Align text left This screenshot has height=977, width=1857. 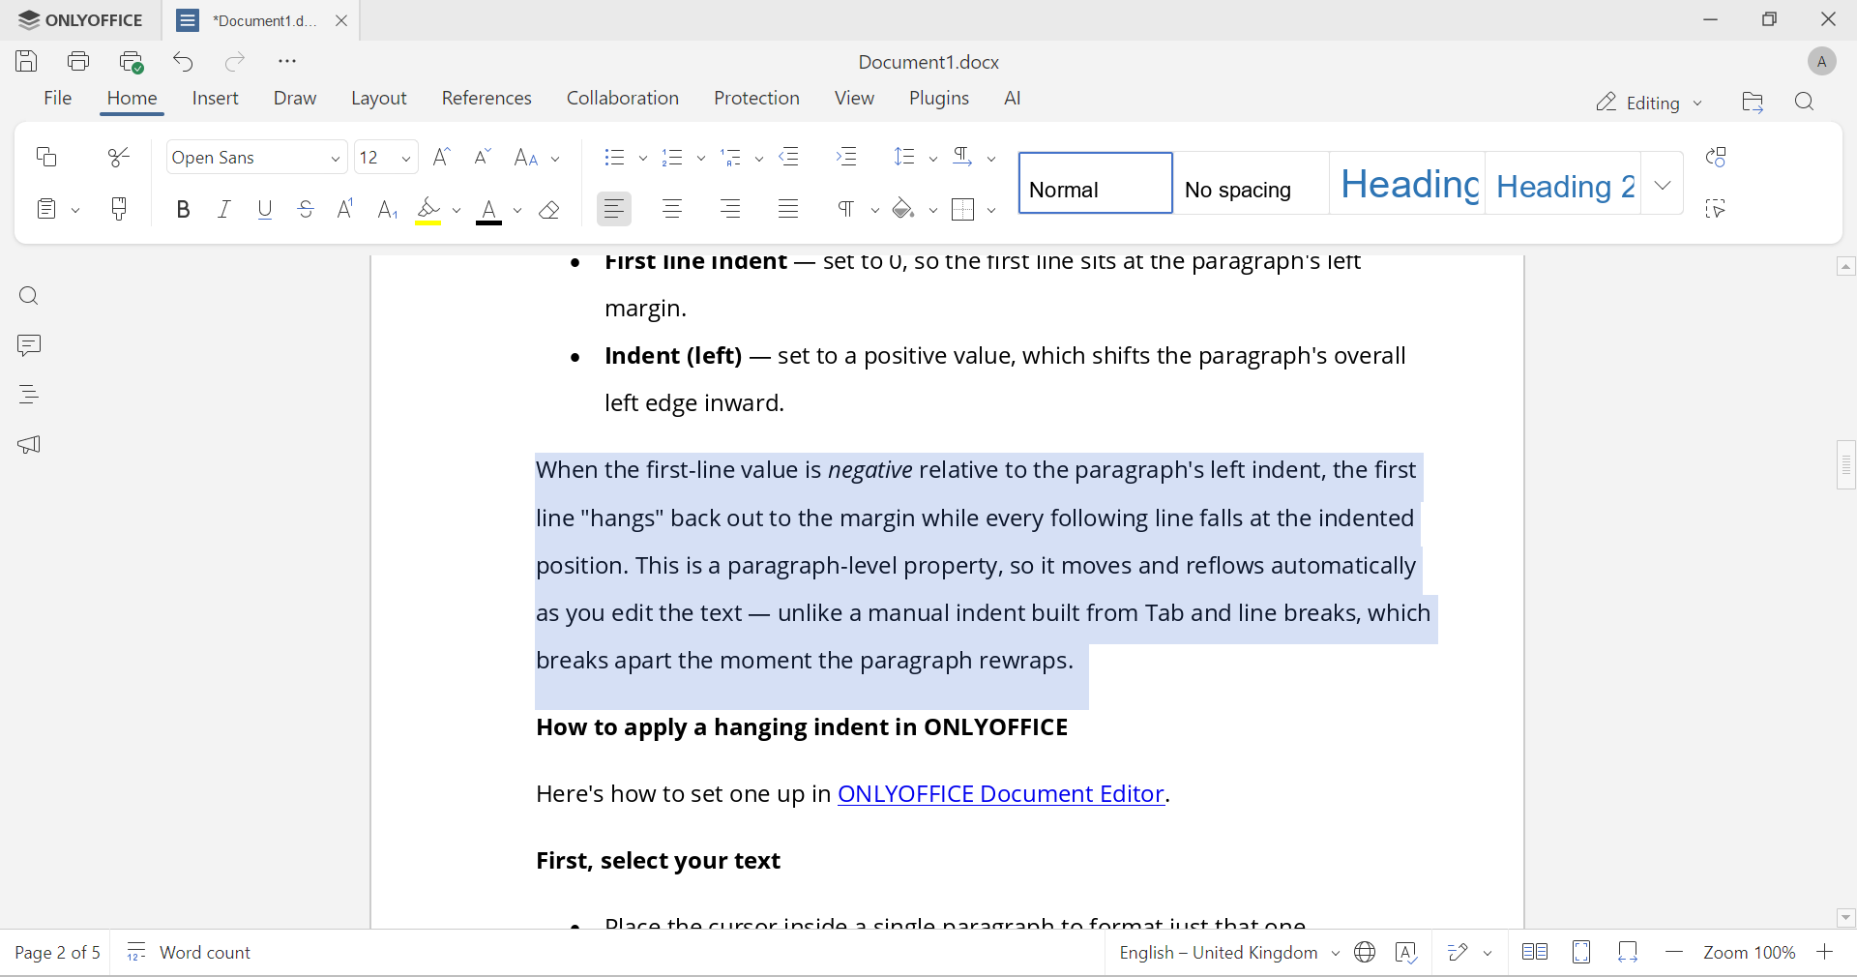click(x=614, y=210)
